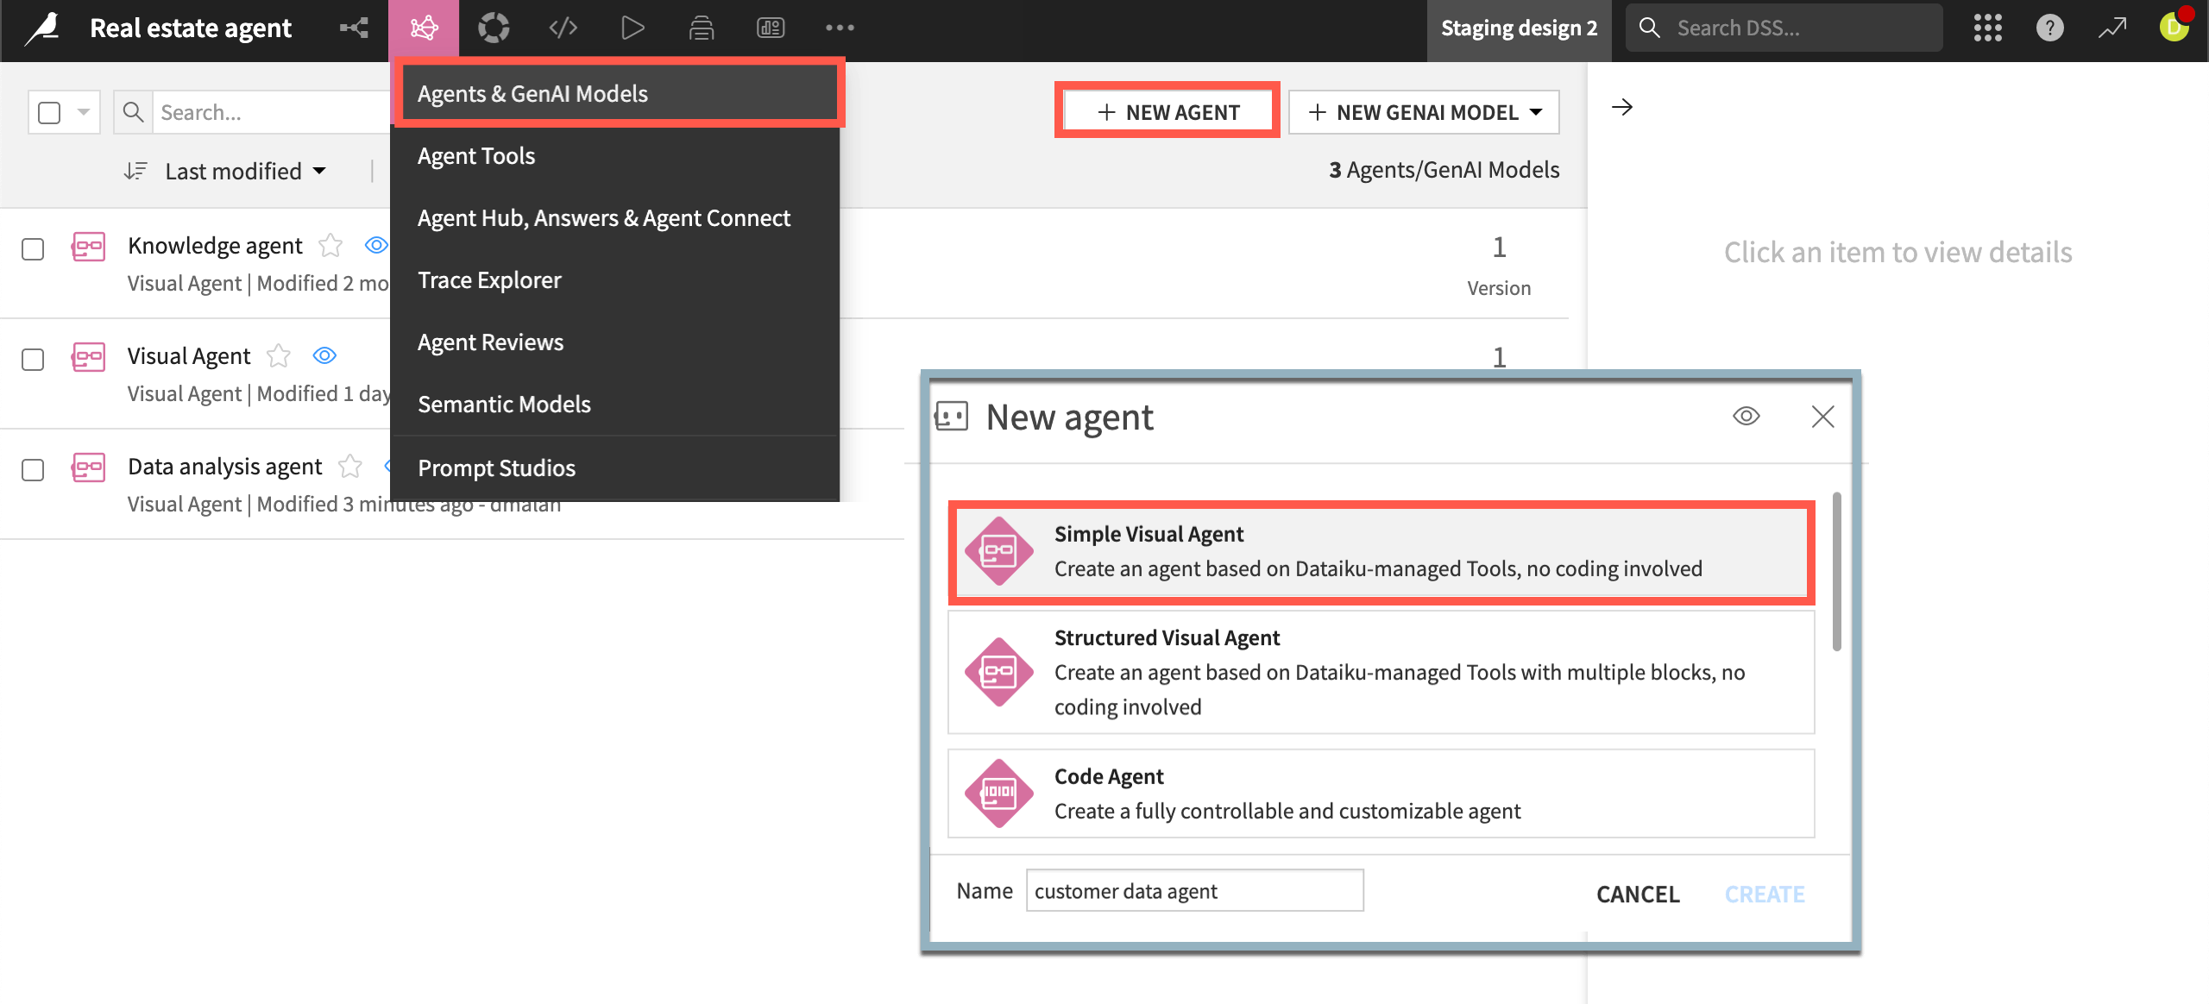Click the Dataiku bird logo
2209x1004 pixels.
click(41, 27)
